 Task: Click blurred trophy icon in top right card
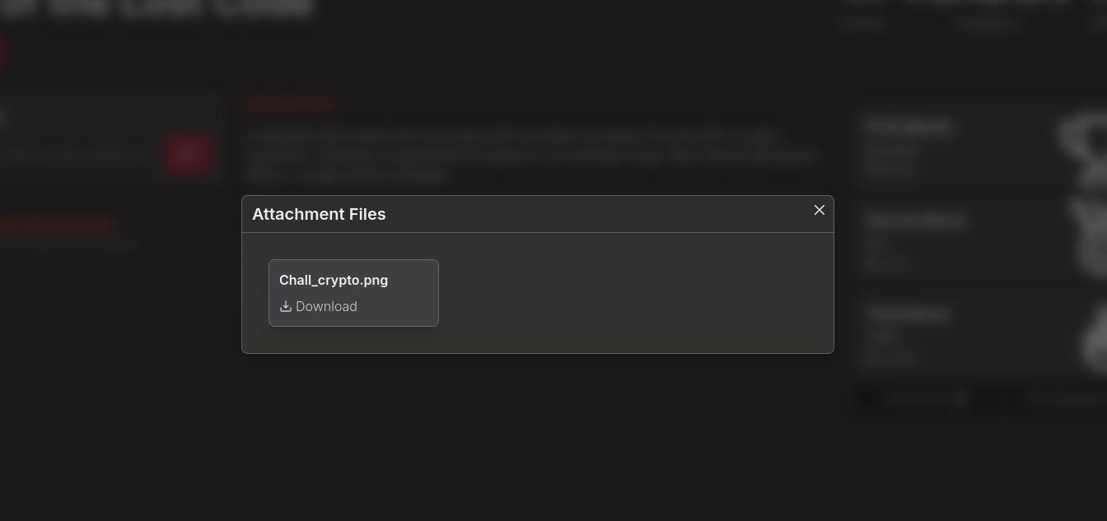pyautogui.click(x=1083, y=148)
